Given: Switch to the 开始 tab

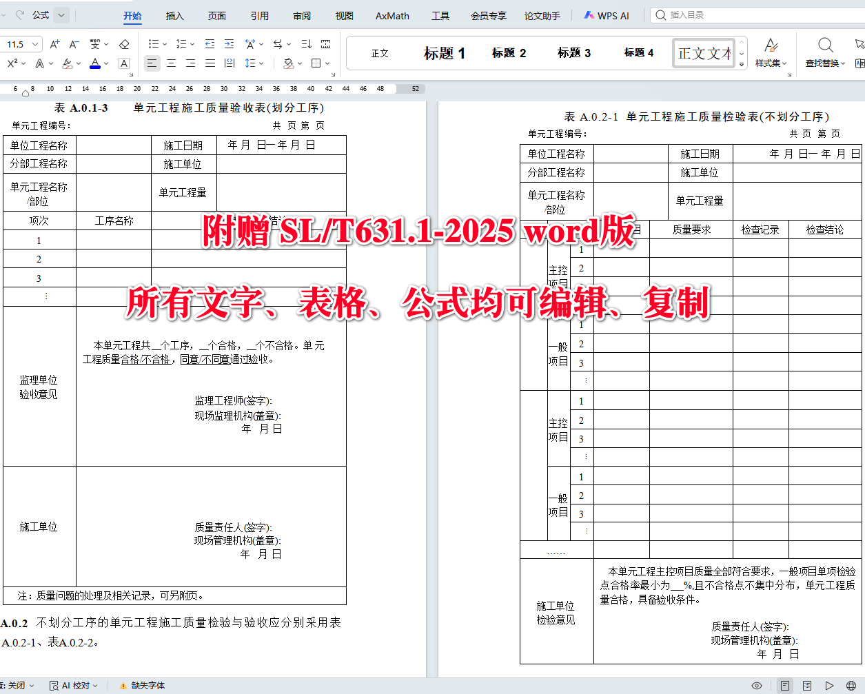Looking at the screenshot, I should pos(132,16).
